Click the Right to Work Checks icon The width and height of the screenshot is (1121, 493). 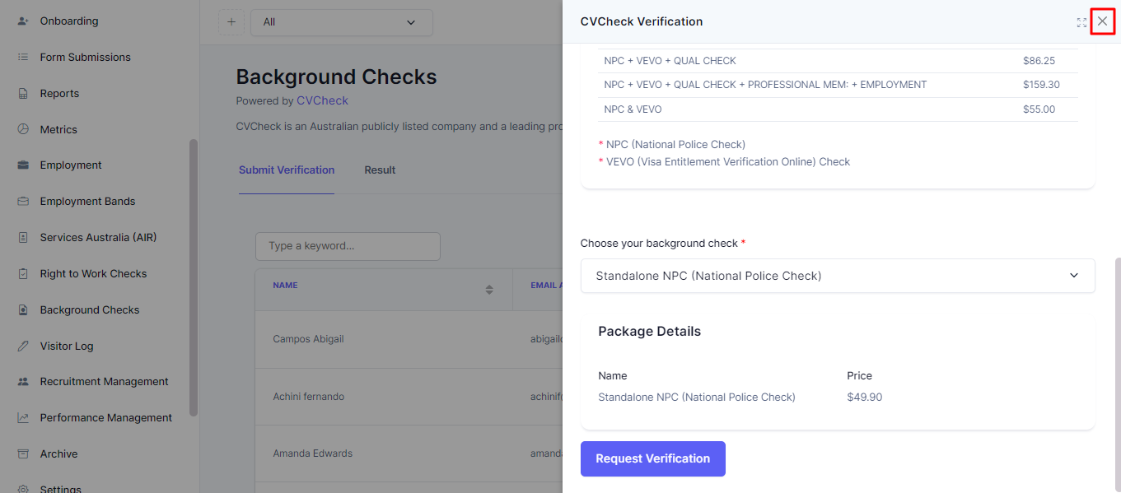(23, 273)
